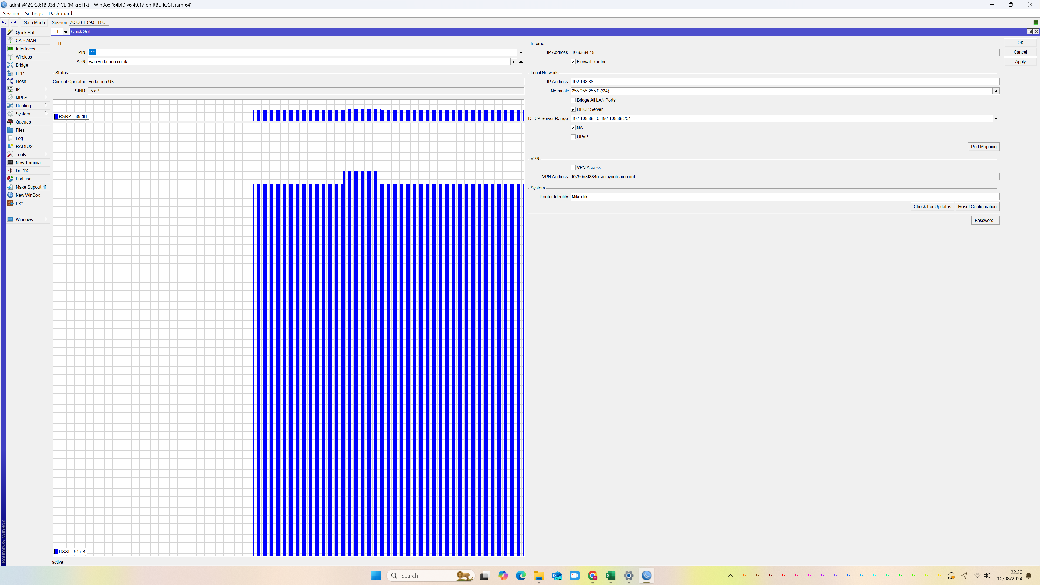Open Chrome from the taskbar

(x=593, y=576)
